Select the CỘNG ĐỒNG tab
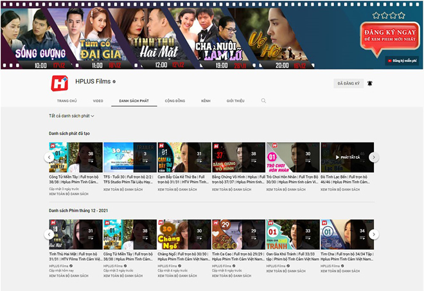The height and width of the screenshot is (291, 424). point(175,101)
